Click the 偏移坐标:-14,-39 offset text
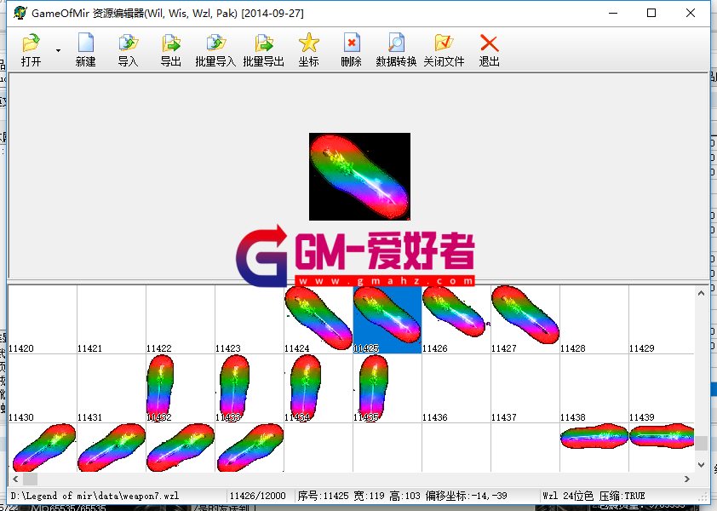717x511 pixels. pyautogui.click(x=466, y=496)
